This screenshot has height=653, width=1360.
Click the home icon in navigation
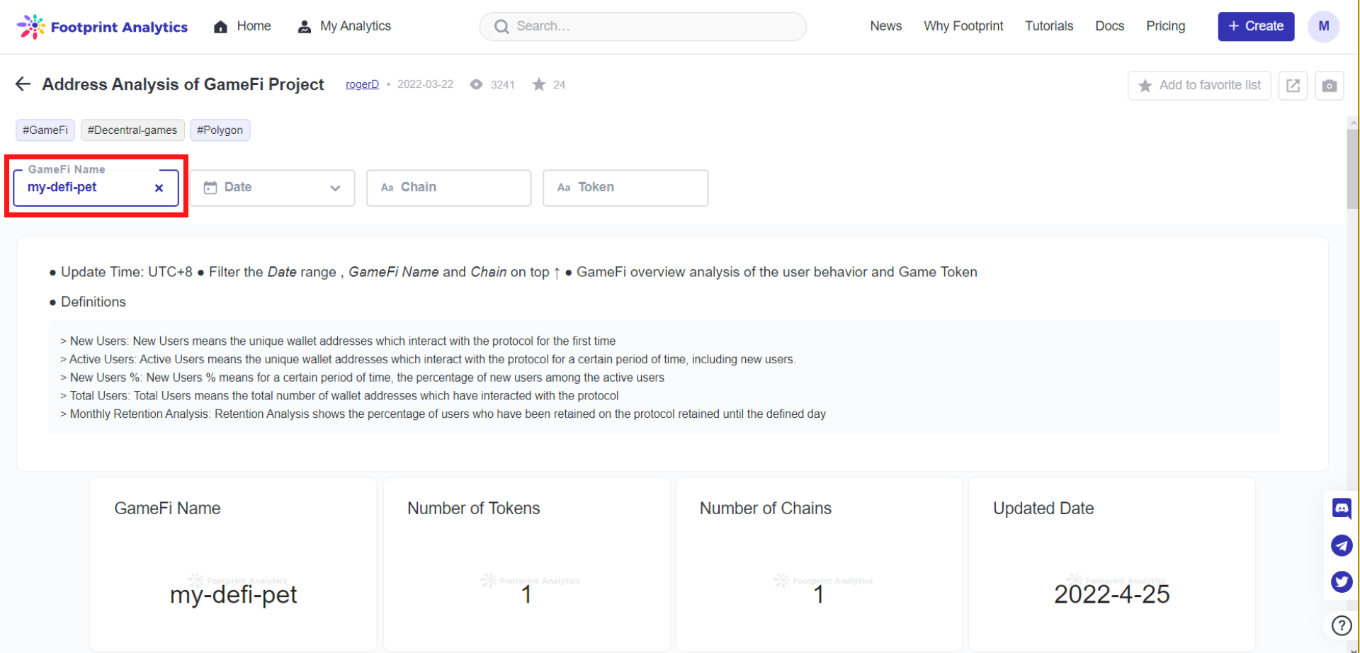click(x=221, y=26)
